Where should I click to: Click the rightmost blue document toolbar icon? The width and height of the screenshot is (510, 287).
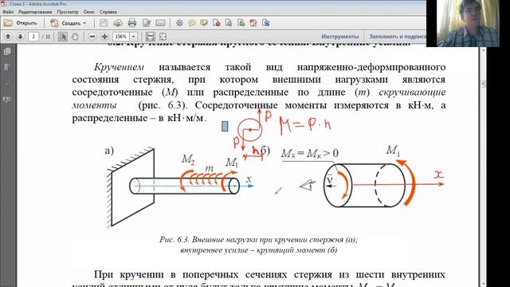(x=266, y=23)
